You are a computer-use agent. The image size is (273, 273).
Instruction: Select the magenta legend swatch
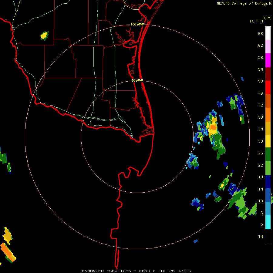pos(268,60)
